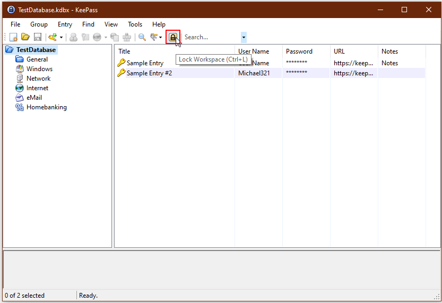Viewport: 442px width, 303px height.
Task: Click the key icon of Sample Entry
Action: 121,63
